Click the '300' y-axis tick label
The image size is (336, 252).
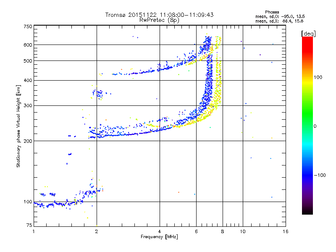click(x=28, y=106)
